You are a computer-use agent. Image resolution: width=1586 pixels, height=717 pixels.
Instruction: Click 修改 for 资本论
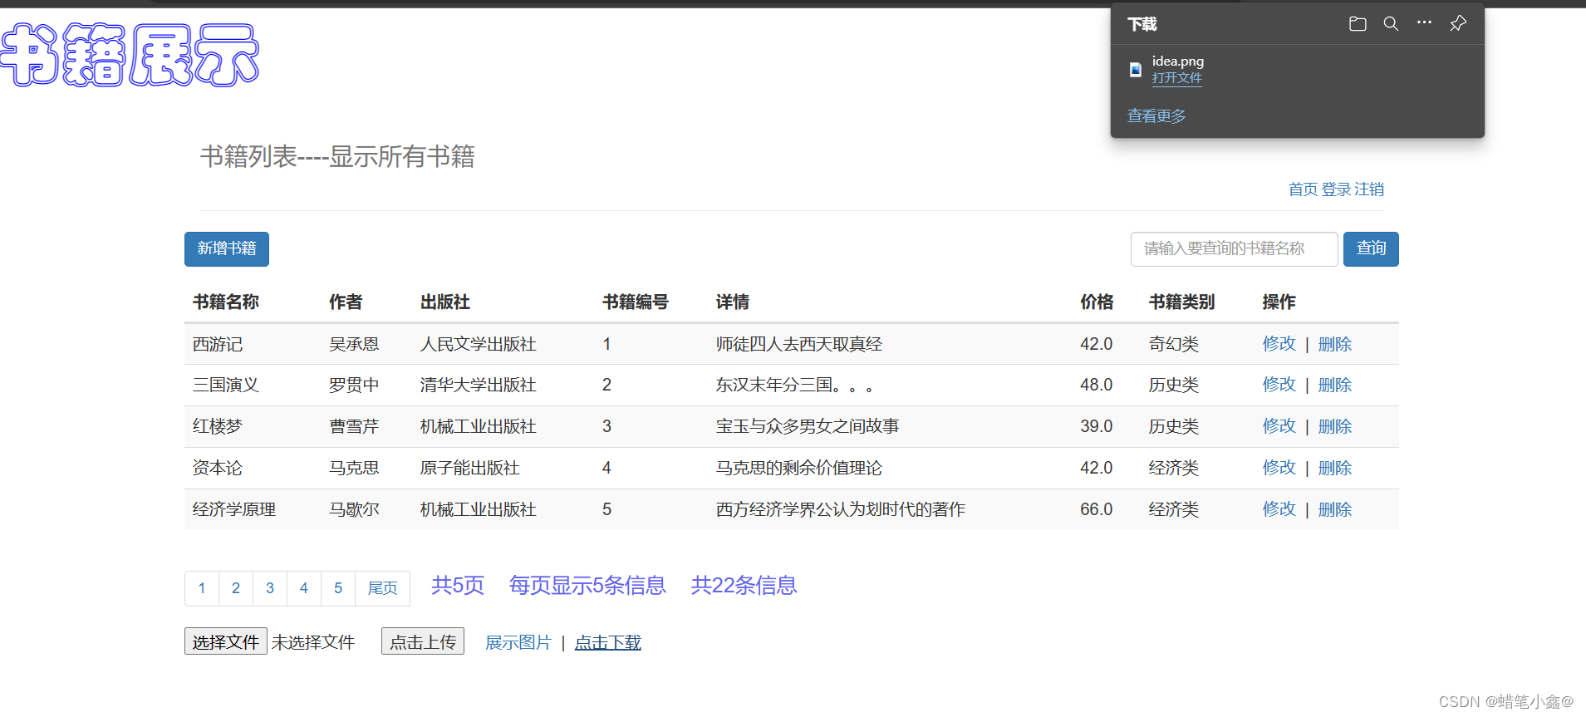click(x=1279, y=468)
